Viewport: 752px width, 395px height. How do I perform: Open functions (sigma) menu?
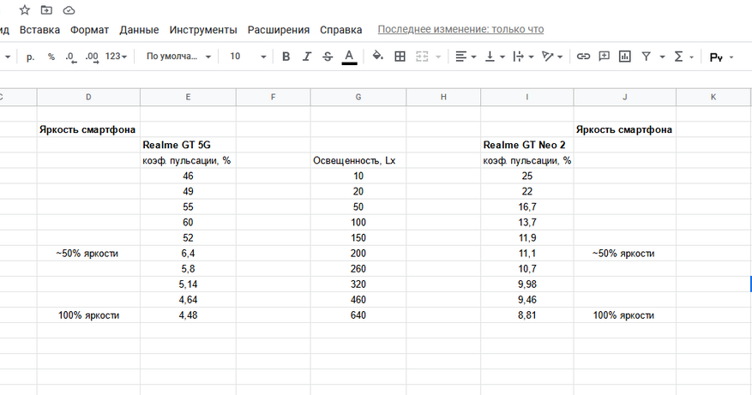point(678,57)
